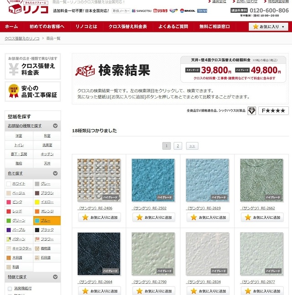
Task: Go to page 2 of results
Action: [177, 146]
